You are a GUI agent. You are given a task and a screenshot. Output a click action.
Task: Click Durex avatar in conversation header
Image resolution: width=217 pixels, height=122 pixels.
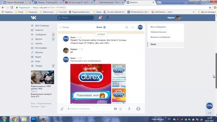(140, 27)
